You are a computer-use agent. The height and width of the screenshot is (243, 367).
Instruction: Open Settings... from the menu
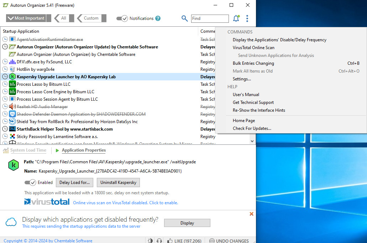[x=242, y=79]
